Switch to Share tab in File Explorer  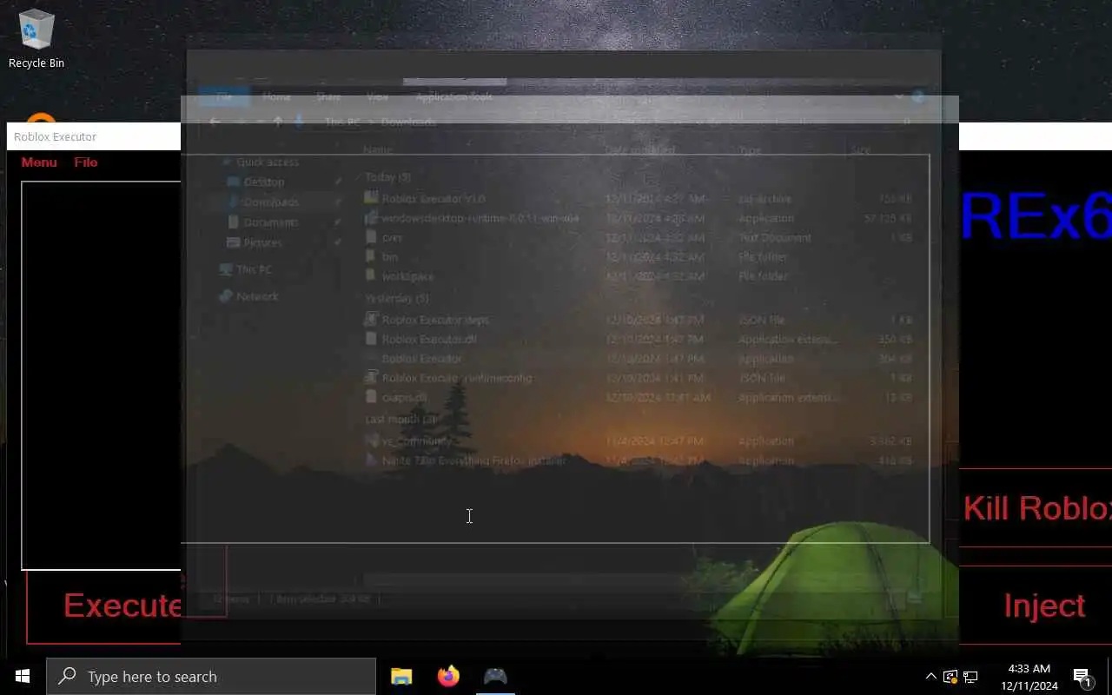tap(328, 96)
